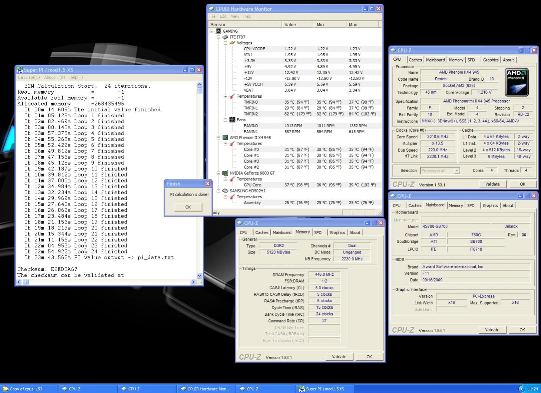The width and height of the screenshot is (541, 393).
Task: Click the GAMING computer icon in tree
Action: click(x=218, y=31)
